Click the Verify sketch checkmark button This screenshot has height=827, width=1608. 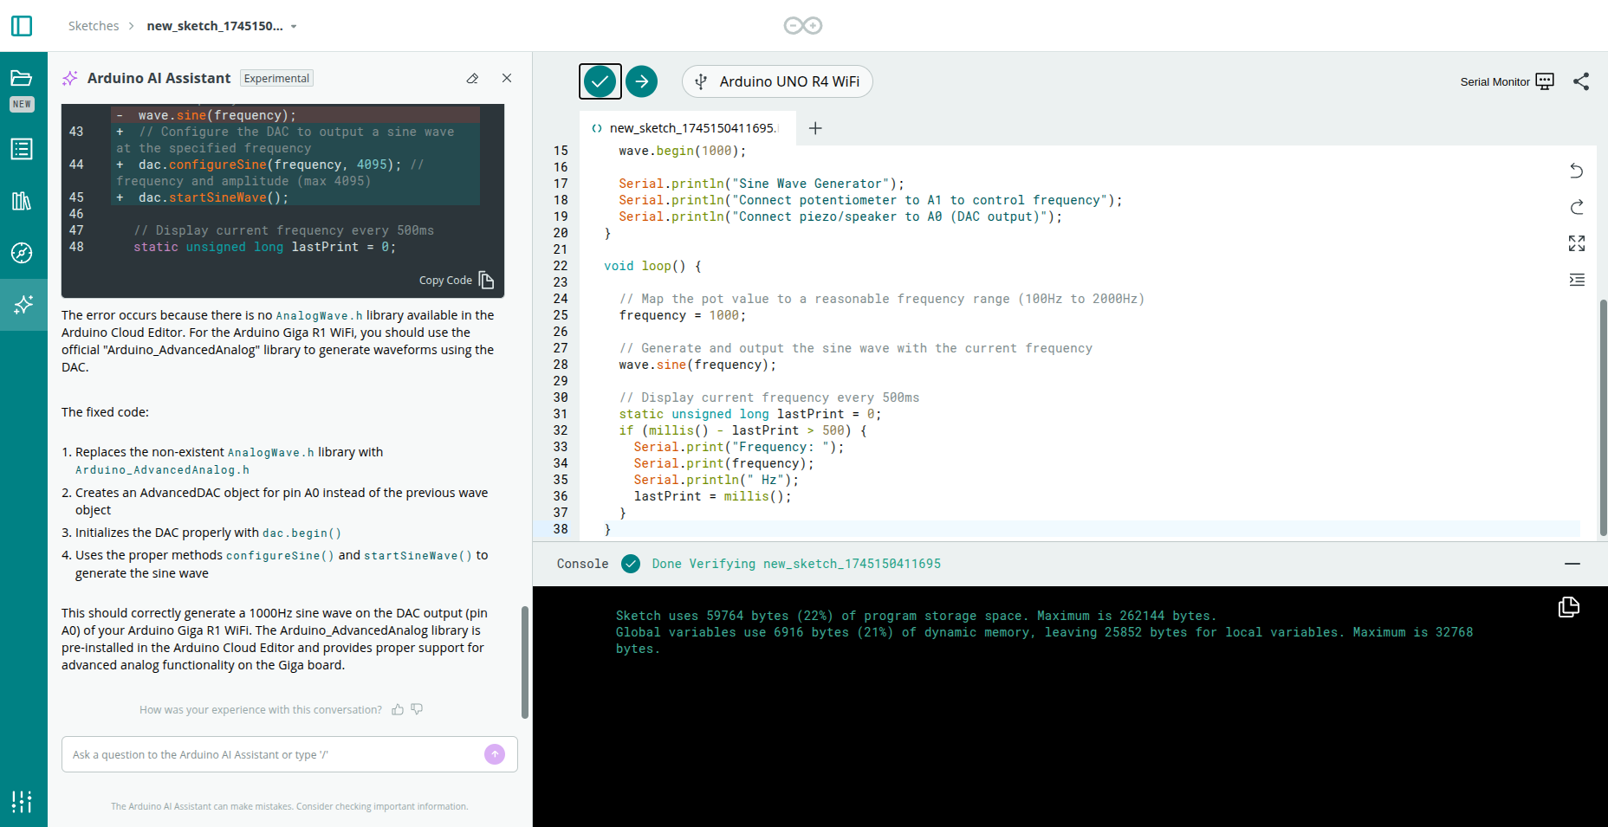[x=600, y=81]
